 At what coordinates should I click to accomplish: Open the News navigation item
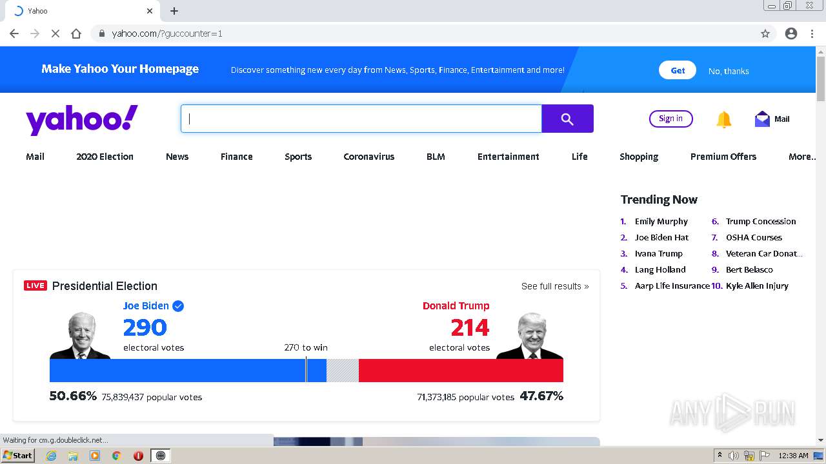[x=177, y=157]
